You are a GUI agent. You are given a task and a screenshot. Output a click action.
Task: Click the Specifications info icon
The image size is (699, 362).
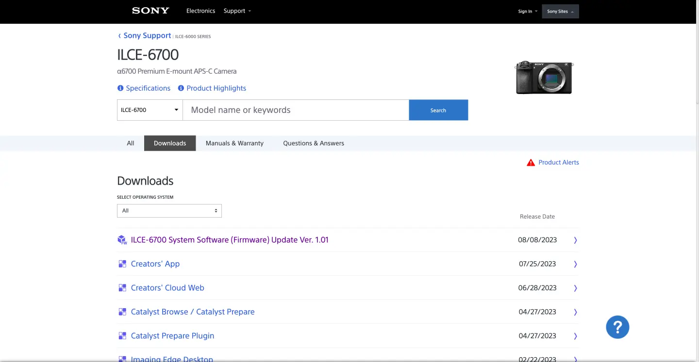(x=120, y=88)
